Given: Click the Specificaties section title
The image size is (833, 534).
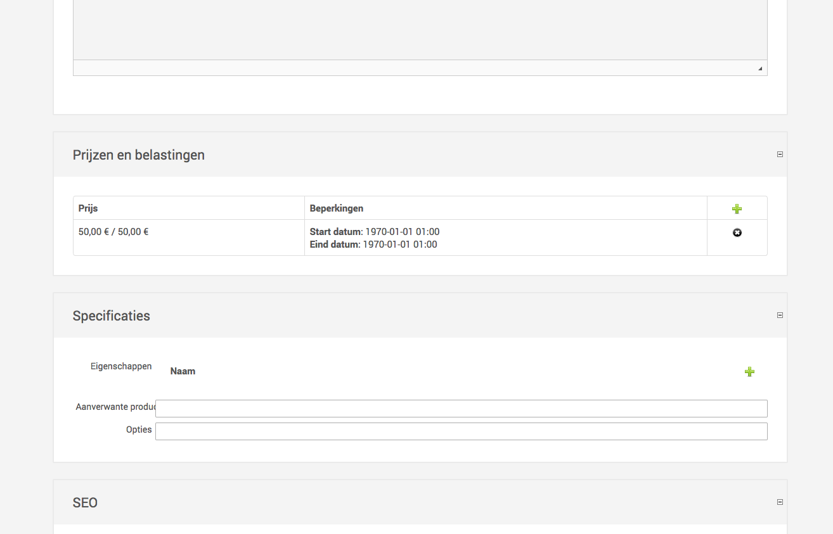Looking at the screenshot, I should coord(111,315).
